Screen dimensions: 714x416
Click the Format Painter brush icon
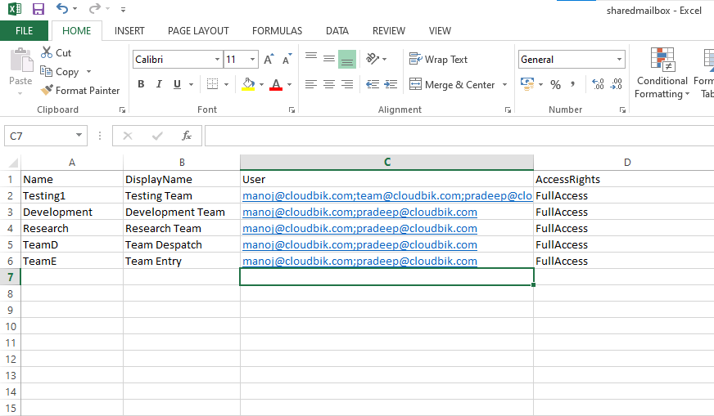[47, 91]
